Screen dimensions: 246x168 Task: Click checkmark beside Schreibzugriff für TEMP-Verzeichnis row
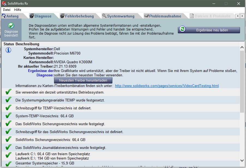(x=8, y=107)
